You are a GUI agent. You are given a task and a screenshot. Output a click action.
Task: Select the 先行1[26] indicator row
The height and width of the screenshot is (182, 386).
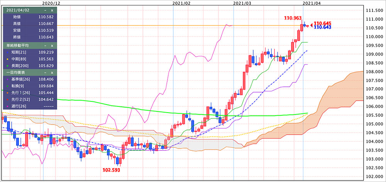[x=29, y=93]
